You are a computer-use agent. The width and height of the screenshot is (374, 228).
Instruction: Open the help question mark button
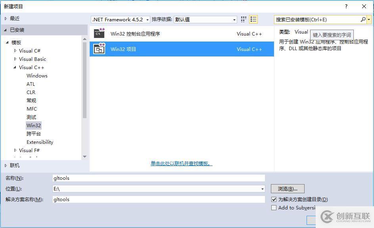346,6
